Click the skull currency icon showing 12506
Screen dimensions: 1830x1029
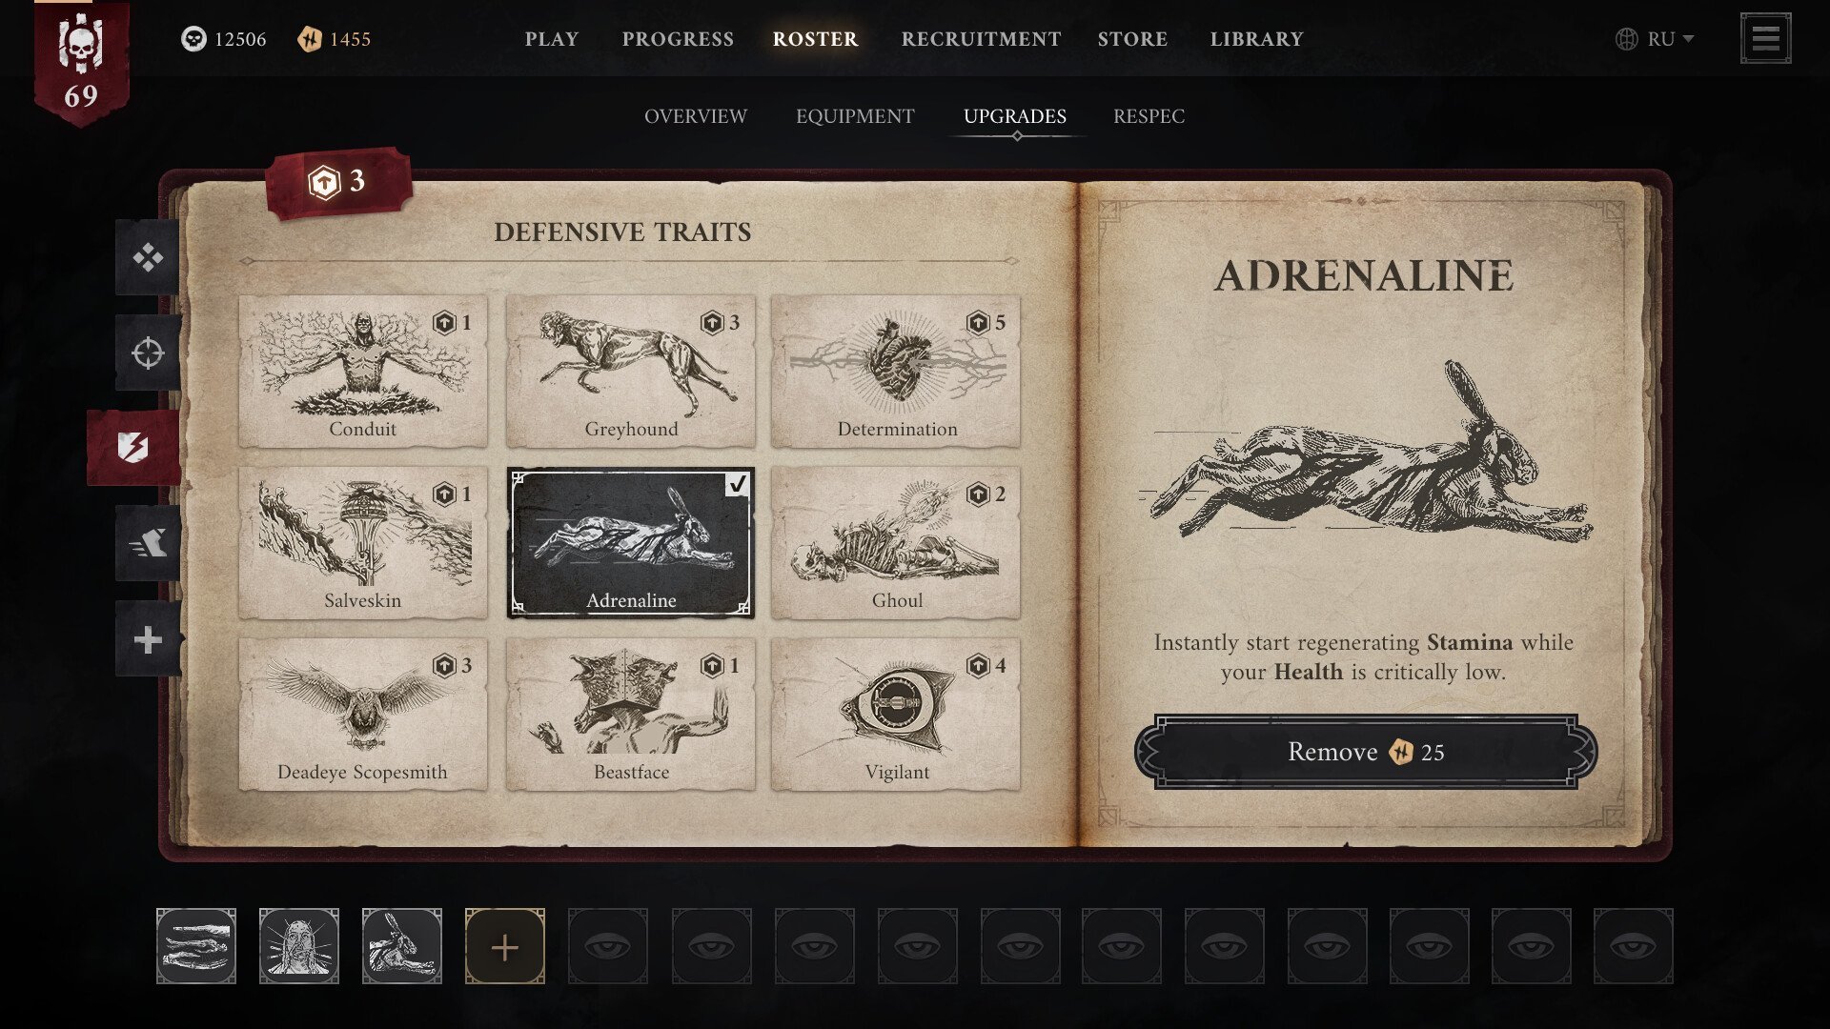(193, 39)
